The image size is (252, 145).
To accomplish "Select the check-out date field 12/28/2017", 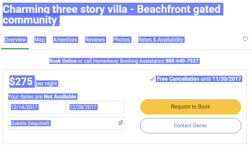I will 96,107.
